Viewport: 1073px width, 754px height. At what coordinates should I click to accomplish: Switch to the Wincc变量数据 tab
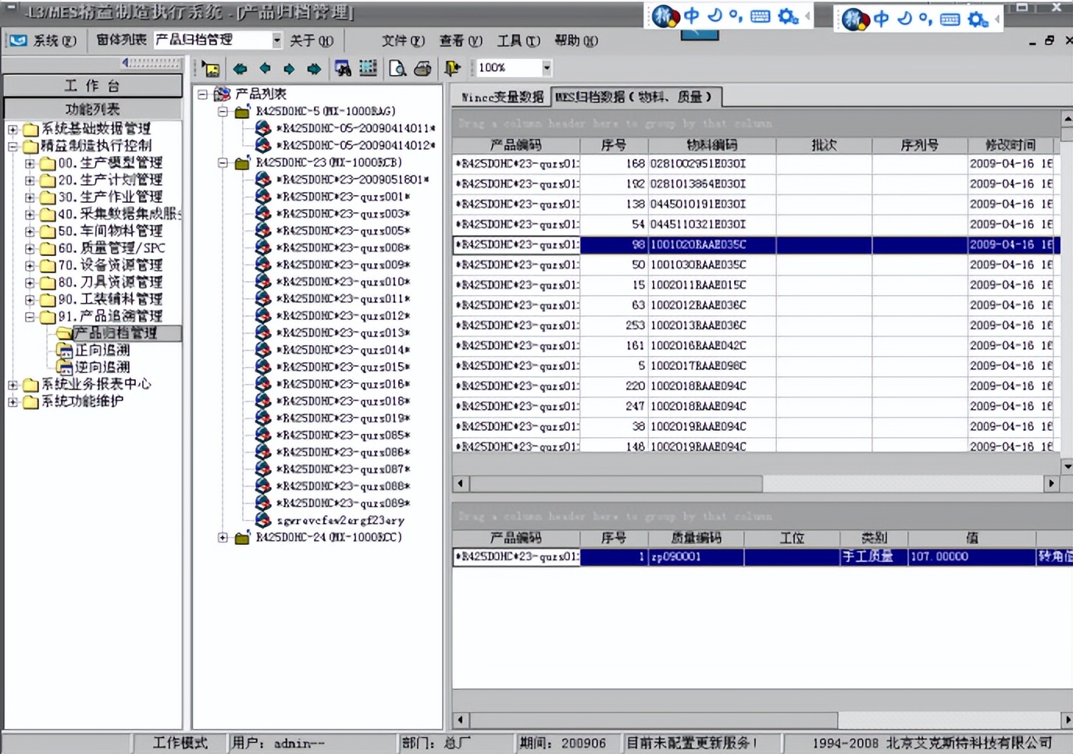(x=501, y=97)
